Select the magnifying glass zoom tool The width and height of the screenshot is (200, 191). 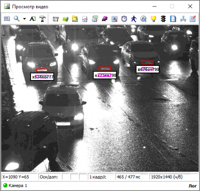16,18
